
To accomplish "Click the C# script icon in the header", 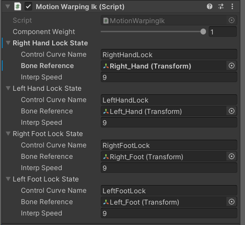I will [x=18, y=7].
